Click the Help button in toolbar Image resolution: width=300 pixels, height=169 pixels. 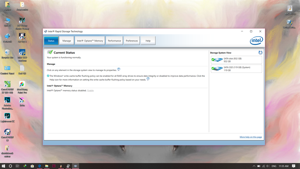click(148, 41)
